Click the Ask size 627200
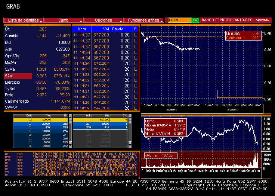Viewport: 275px width, 196px height. [63, 49]
